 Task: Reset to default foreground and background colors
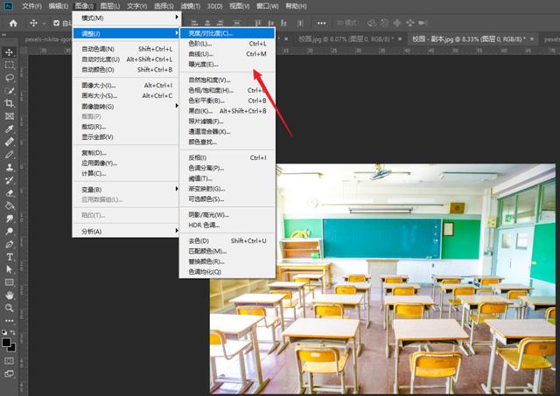coord(4,332)
